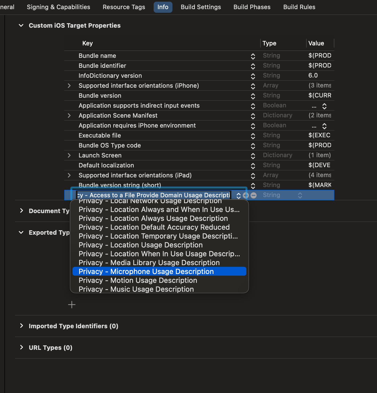Open the type stepper of the edited String row
The height and width of the screenshot is (393, 377).
click(x=300, y=195)
